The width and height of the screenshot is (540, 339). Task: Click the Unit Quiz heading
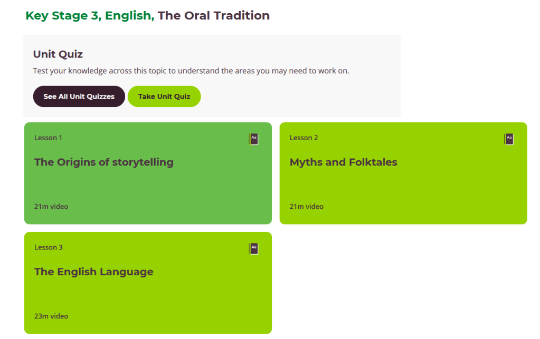[x=58, y=54]
